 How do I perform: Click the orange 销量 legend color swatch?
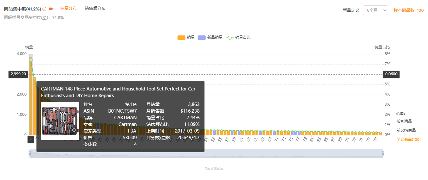[181, 37]
